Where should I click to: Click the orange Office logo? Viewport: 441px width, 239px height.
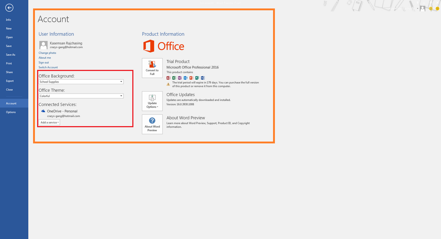[164, 46]
